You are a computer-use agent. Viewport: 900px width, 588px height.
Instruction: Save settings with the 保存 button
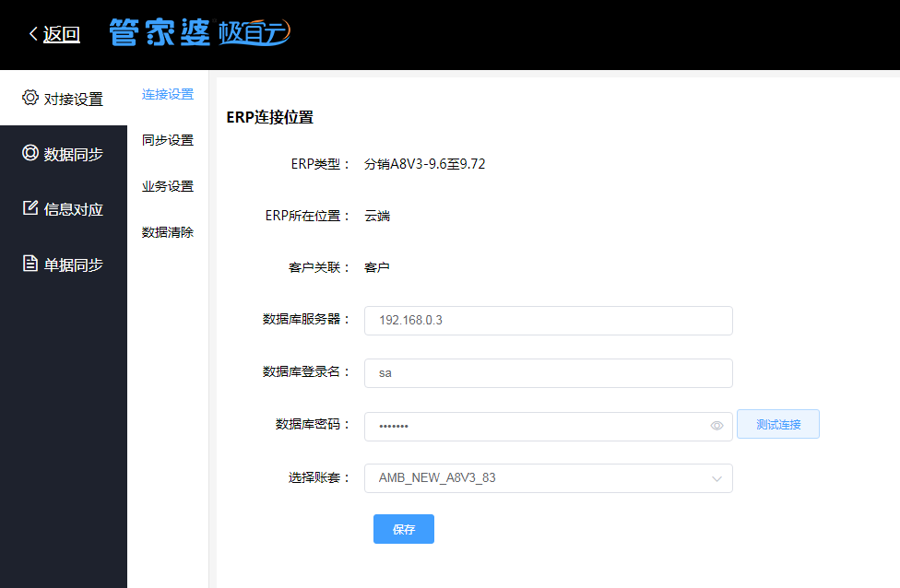pos(404,529)
